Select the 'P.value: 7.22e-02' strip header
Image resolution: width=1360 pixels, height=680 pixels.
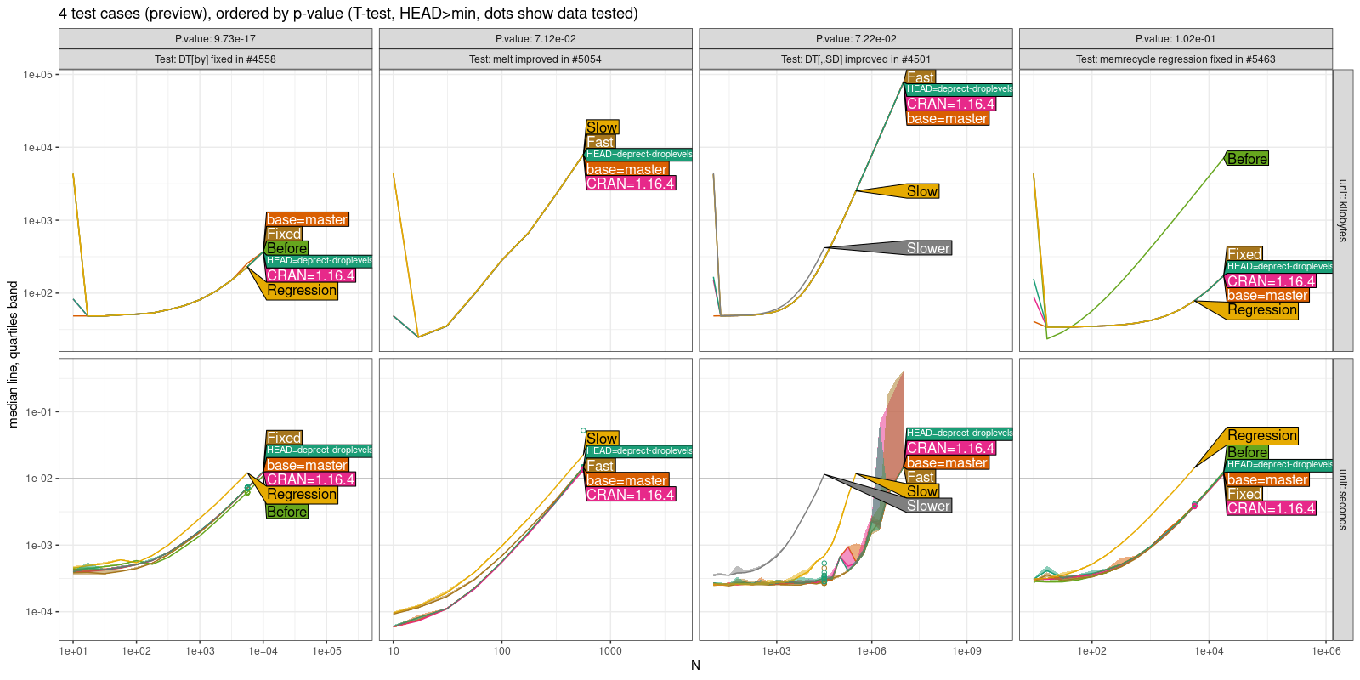pos(856,39)
